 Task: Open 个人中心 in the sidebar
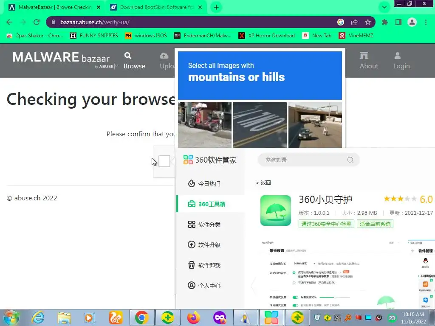[211, 286]
